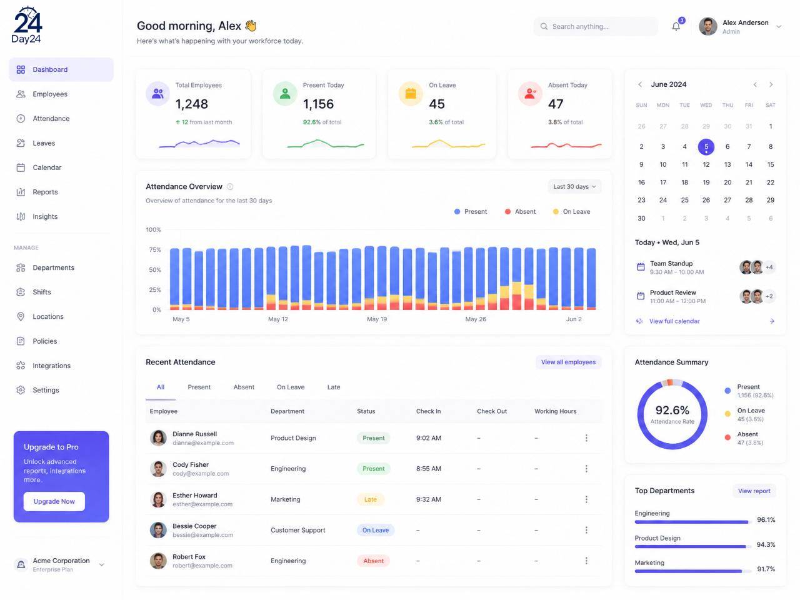Go to the next calendar month
800x600 pixels.
point(771,84)
